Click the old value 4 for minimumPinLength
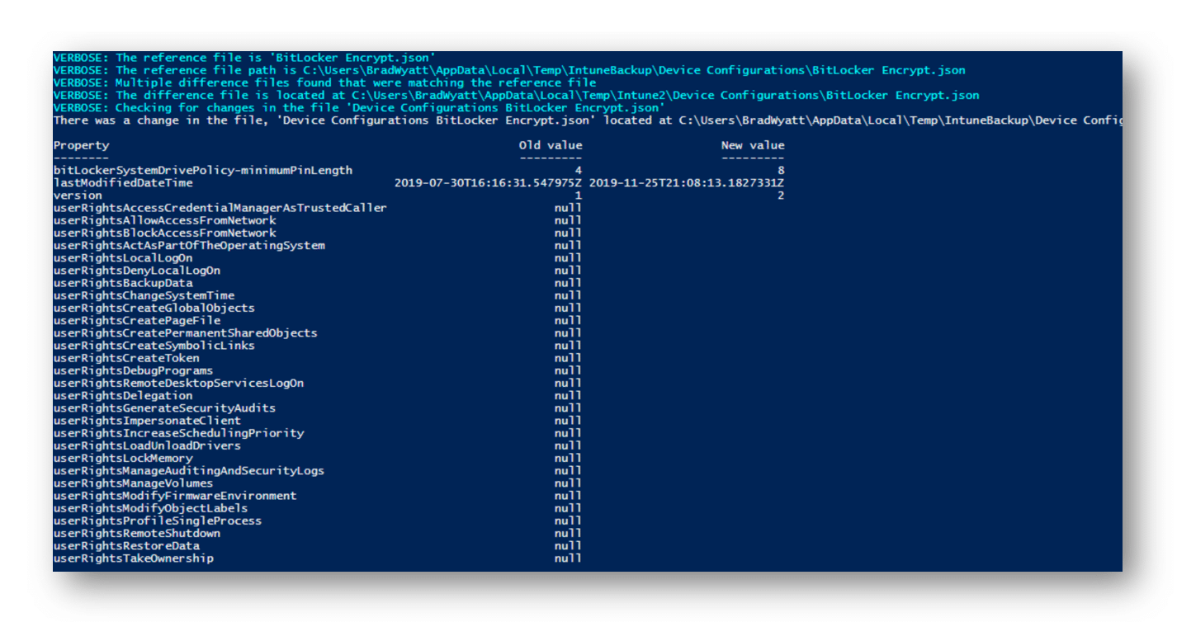This screenshot has height=622, width=1177. pyautogui.click(x=579, y=170)
